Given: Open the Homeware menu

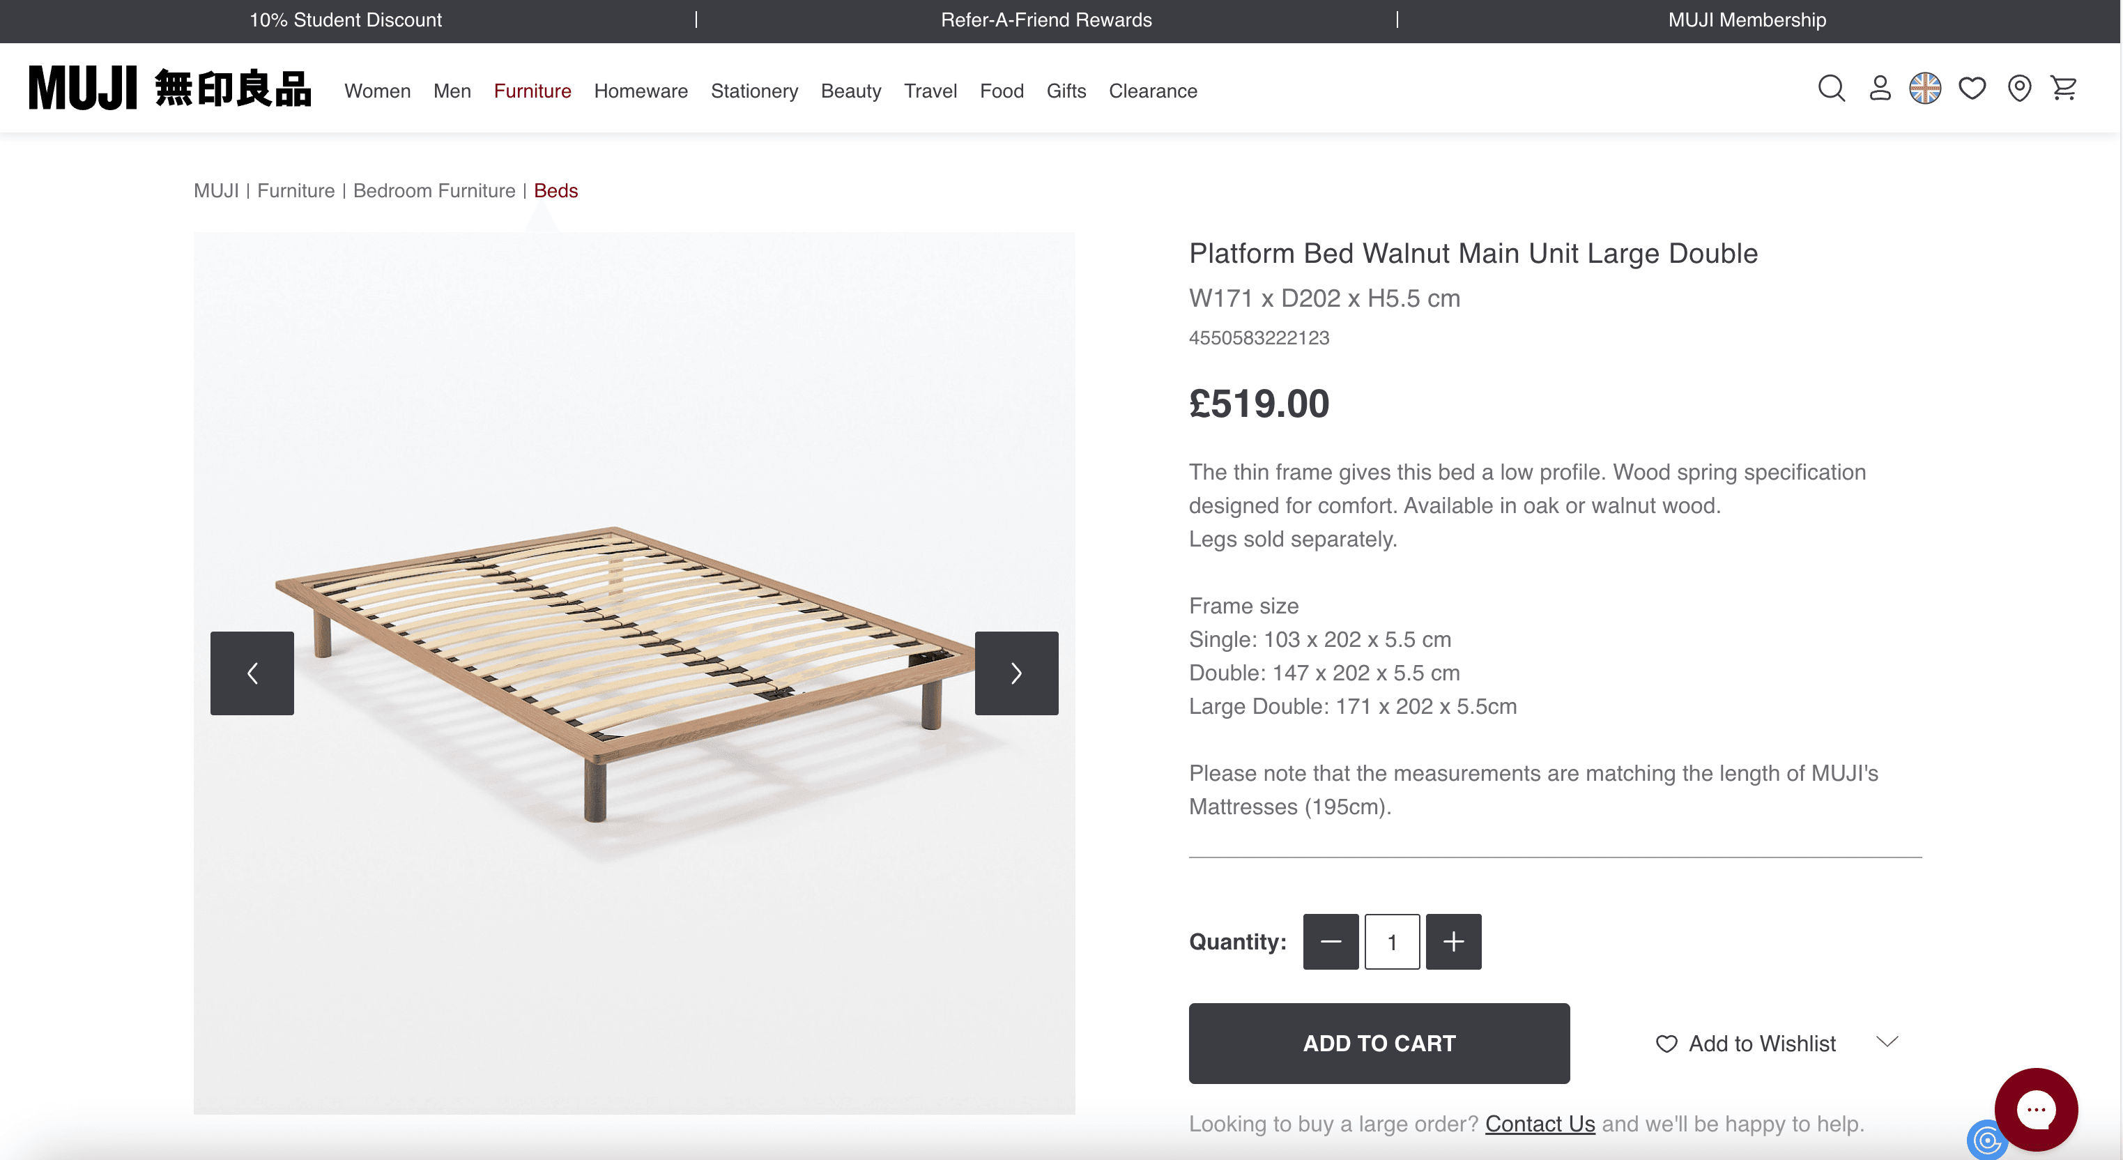Looking at the screenshot, I should coord(641,91).
